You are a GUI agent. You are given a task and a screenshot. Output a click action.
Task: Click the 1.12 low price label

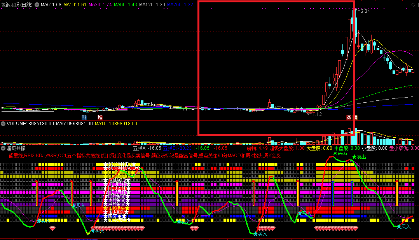pos(317,114)
